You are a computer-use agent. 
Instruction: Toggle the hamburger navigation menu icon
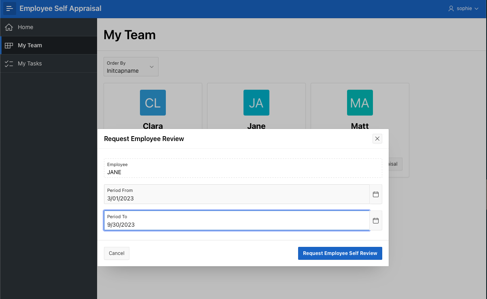click(10, 8)
